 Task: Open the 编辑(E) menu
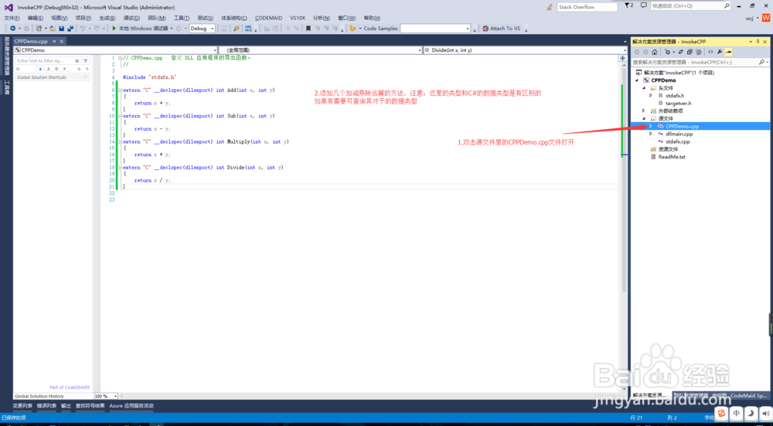[36, 18]
